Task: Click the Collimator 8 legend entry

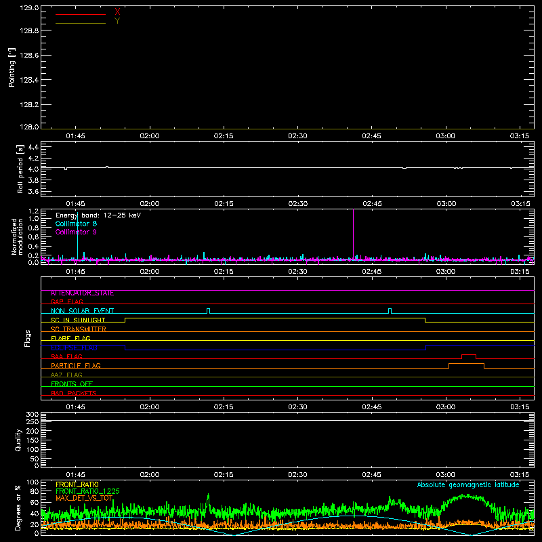Action: [76, 224]
